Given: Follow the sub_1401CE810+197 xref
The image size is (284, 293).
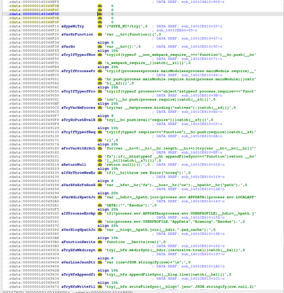Looking at the screenshot, I should (x=203, y=254).
